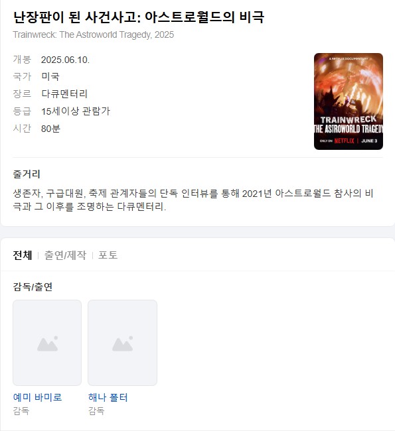Open the 포토 tab

tap(108, 255)
